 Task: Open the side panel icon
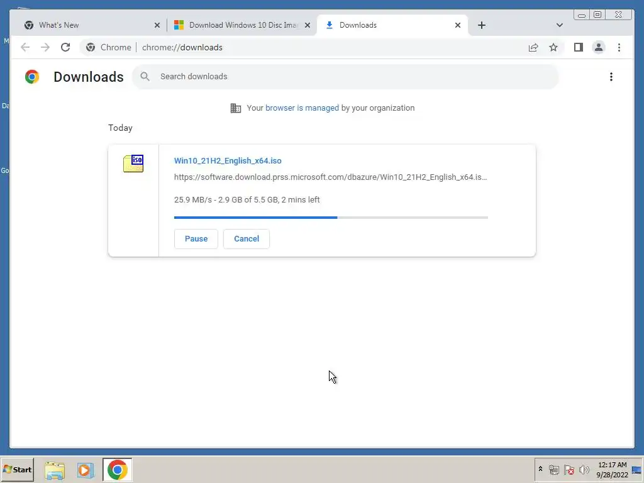(579, 47)
